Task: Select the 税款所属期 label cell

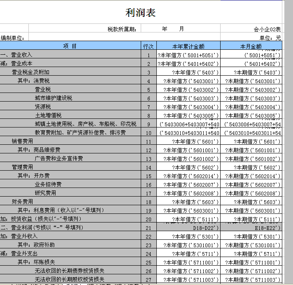Action: click(x=123, y=29)
